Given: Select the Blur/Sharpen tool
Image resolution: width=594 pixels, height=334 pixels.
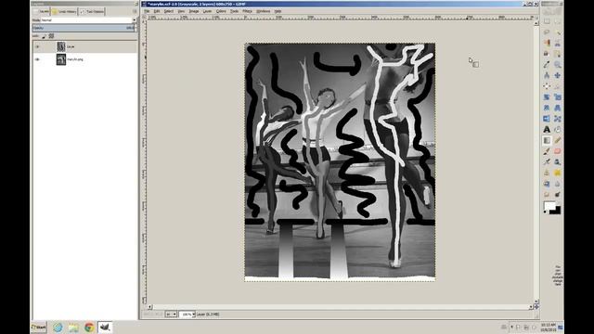Looking at the screenshot, I should 557,184.
